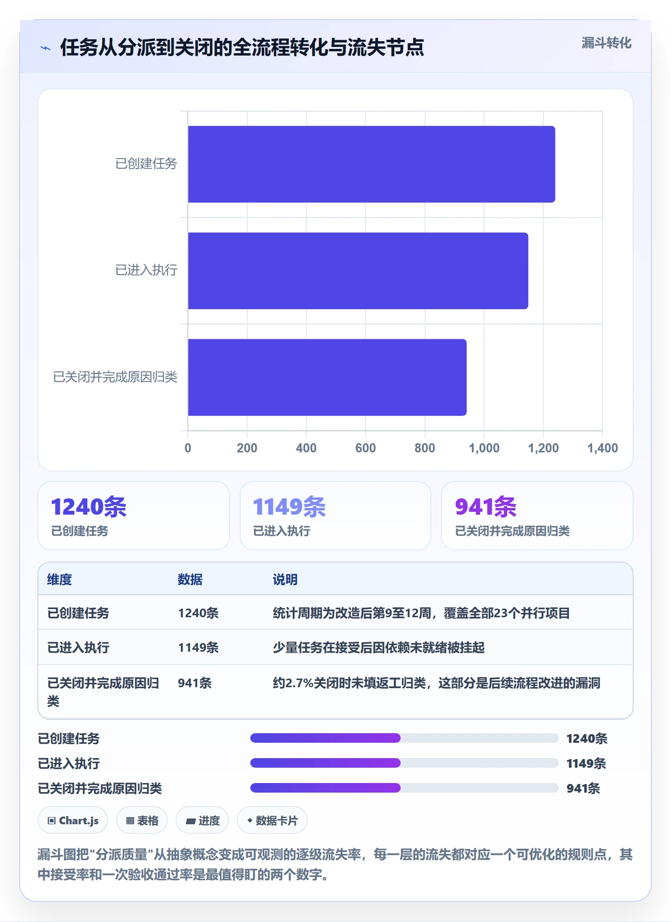Select the 1149条 value beside its progress bar
Screen dimensions: 671x922
(586, 763)
